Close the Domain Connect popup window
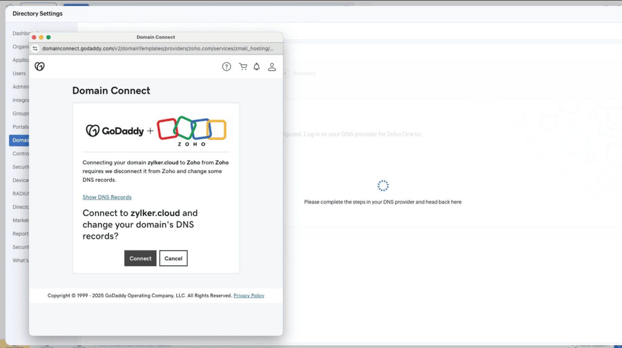 (34, 37)
